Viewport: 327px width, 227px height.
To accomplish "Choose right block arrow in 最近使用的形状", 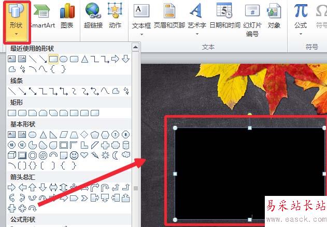I will 115,59.
